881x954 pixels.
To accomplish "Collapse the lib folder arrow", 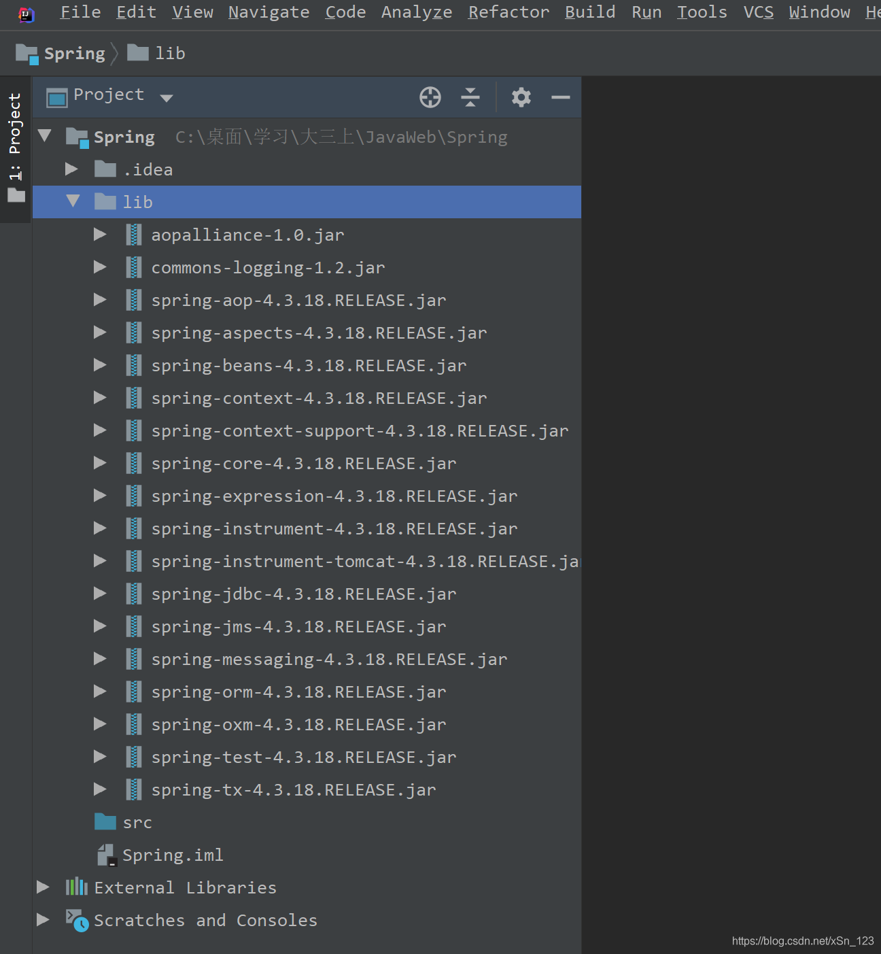I will tap(73, 201).
